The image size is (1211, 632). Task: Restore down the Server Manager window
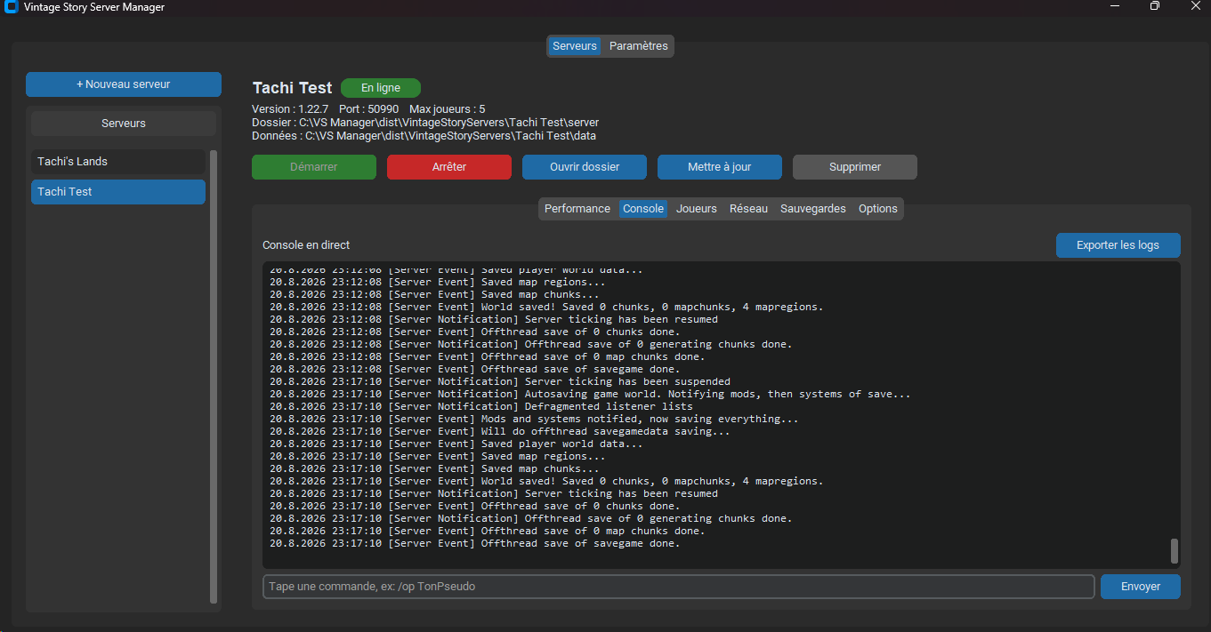coord(1155,7)
